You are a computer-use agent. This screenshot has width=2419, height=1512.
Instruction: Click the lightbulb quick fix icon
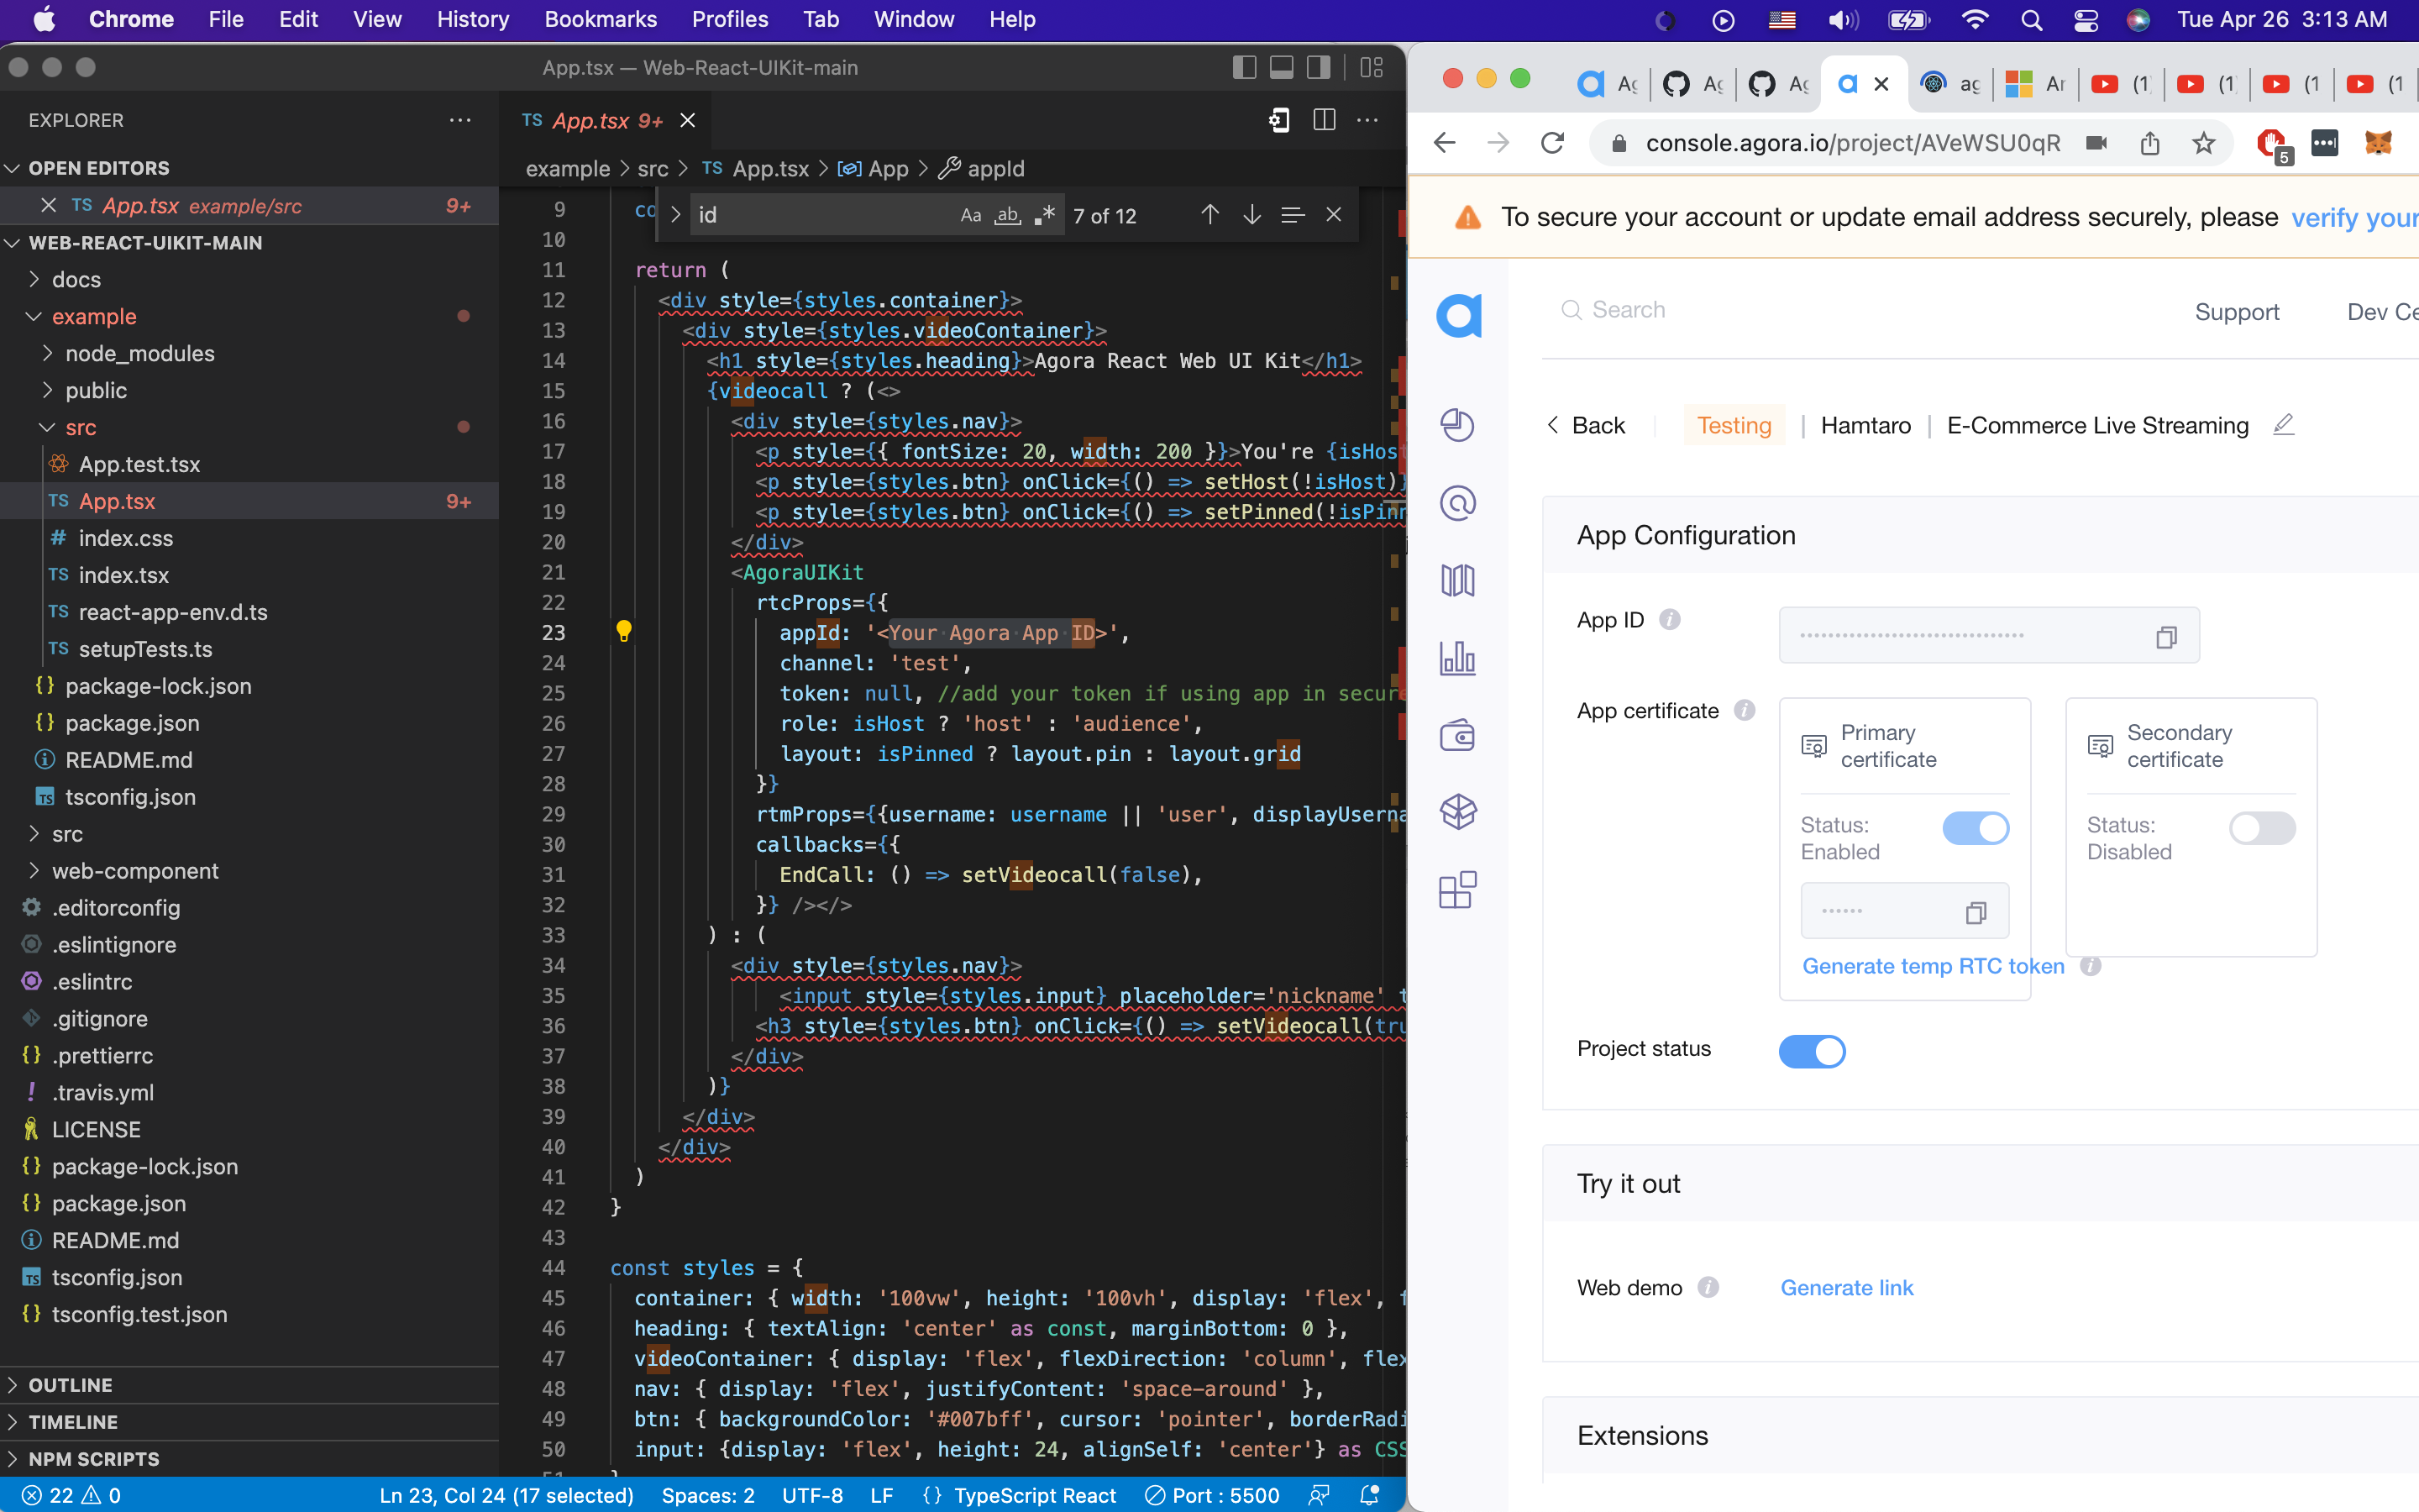[x=624, y=631]
